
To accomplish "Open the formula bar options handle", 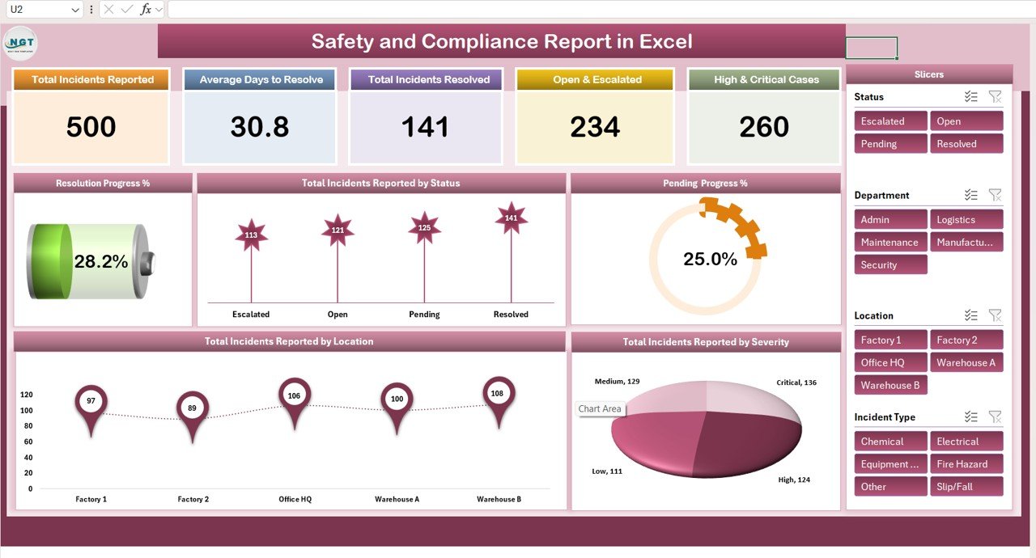I will click(x=91, y=10).
